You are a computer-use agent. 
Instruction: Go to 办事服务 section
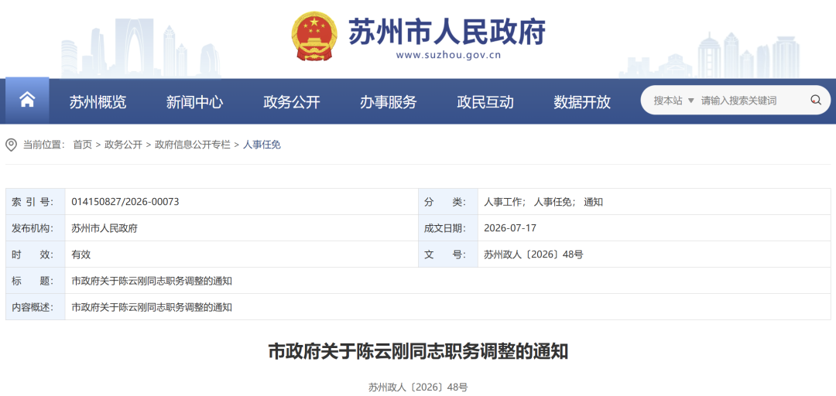(388, 101)
